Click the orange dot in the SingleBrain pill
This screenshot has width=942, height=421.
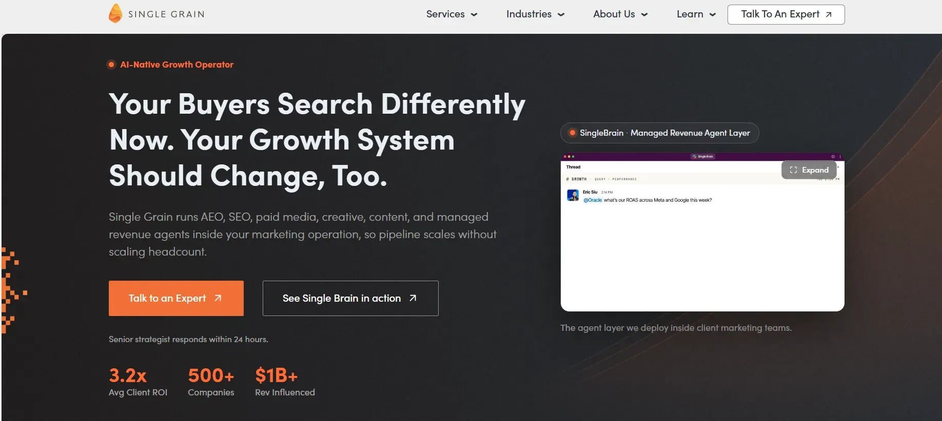point(572,133)
